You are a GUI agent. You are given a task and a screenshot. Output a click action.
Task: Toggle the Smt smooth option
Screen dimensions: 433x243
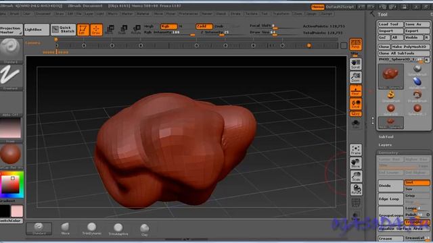click(x=417, y=182)
